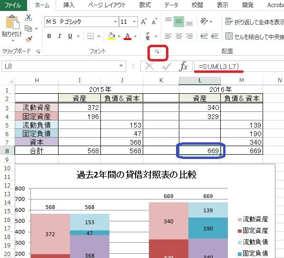Align text to top of cell

tap(168, 20)
